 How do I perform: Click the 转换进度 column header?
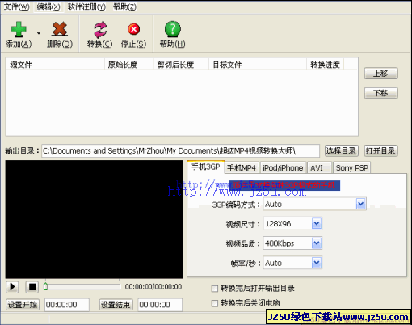[326, 65]
